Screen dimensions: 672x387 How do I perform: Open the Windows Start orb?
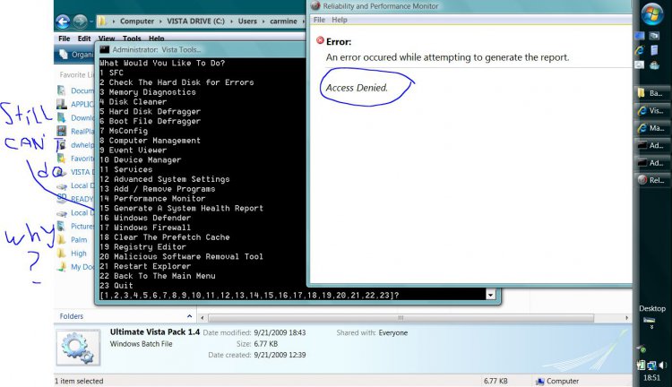point(652,14)
